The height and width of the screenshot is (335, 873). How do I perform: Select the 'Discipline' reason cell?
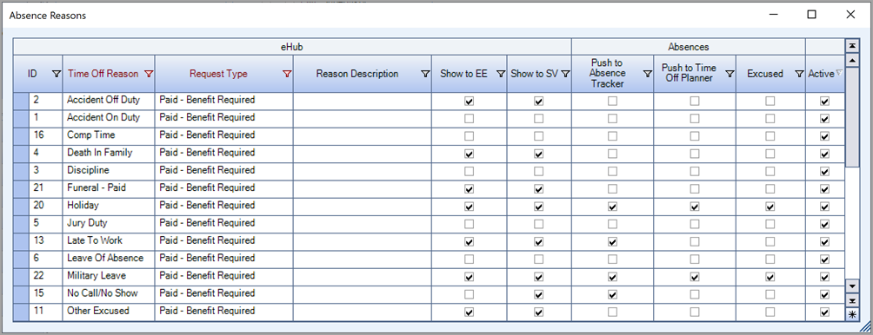tap(109, 171)
